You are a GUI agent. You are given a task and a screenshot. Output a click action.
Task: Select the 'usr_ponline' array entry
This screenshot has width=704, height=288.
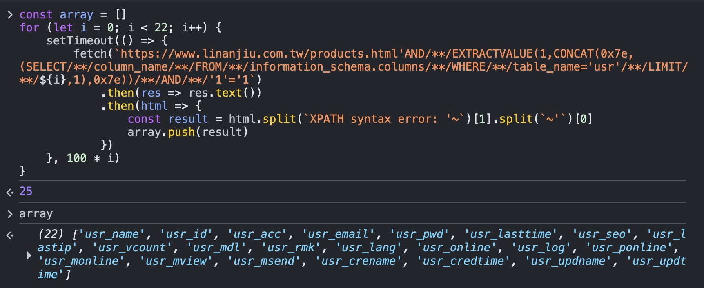629,248
